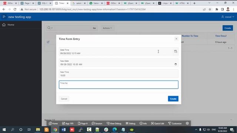Cancel the Time Form Entry dialog
The height and width of the screenshot is (133, 237).
click(x=64, y=99)
